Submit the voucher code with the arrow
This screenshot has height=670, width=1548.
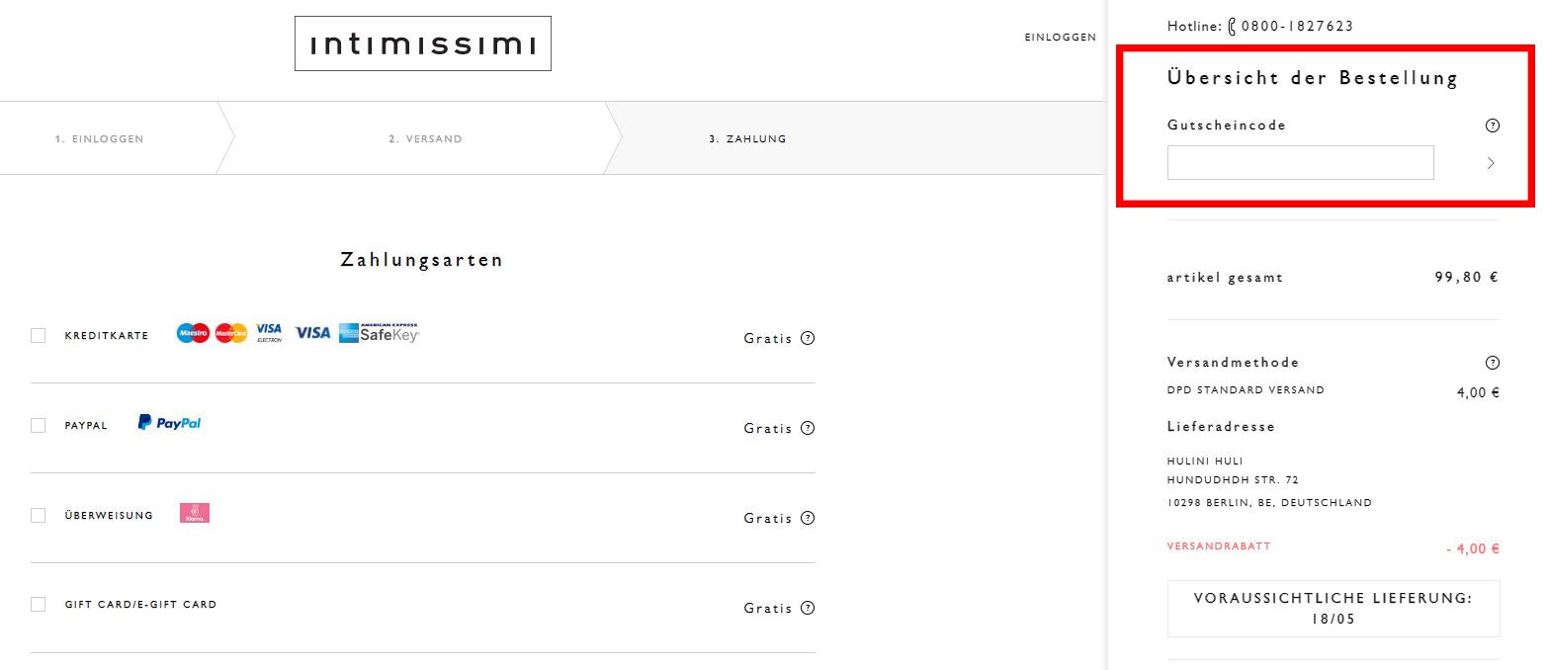tap(1491, 163)
